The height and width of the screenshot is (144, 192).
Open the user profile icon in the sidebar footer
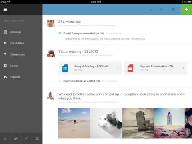37,139
